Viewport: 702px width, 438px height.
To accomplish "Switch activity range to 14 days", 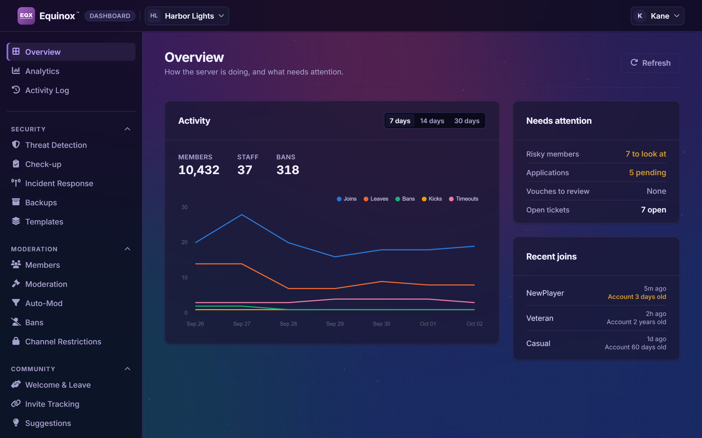I will pyautogui.click(x=432, y=120).
